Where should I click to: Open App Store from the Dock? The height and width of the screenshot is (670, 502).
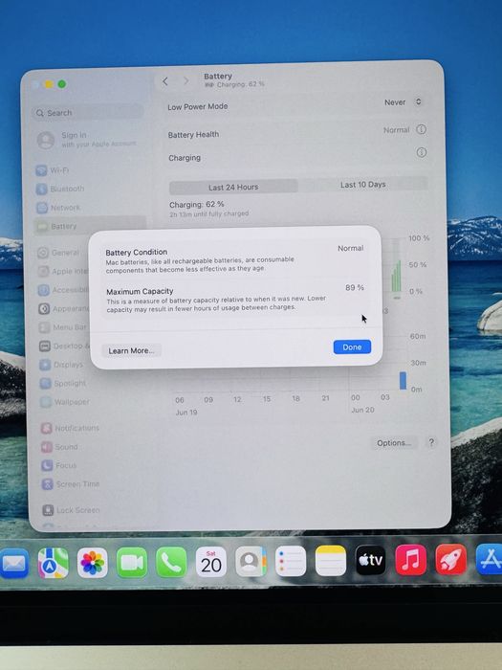[490, 559]
